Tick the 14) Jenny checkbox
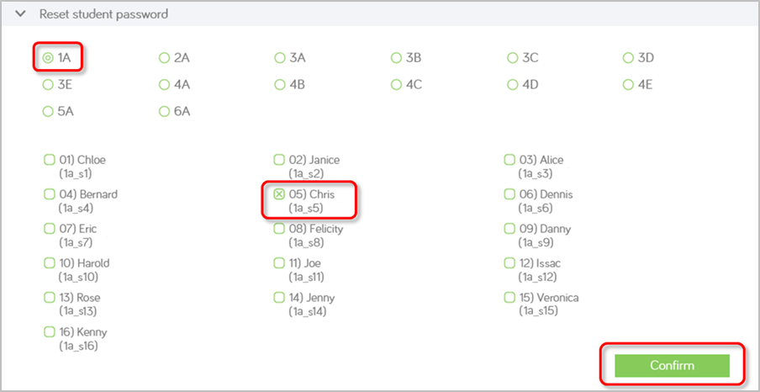Viewport: 760px width, 392px height. pos(280,298)
